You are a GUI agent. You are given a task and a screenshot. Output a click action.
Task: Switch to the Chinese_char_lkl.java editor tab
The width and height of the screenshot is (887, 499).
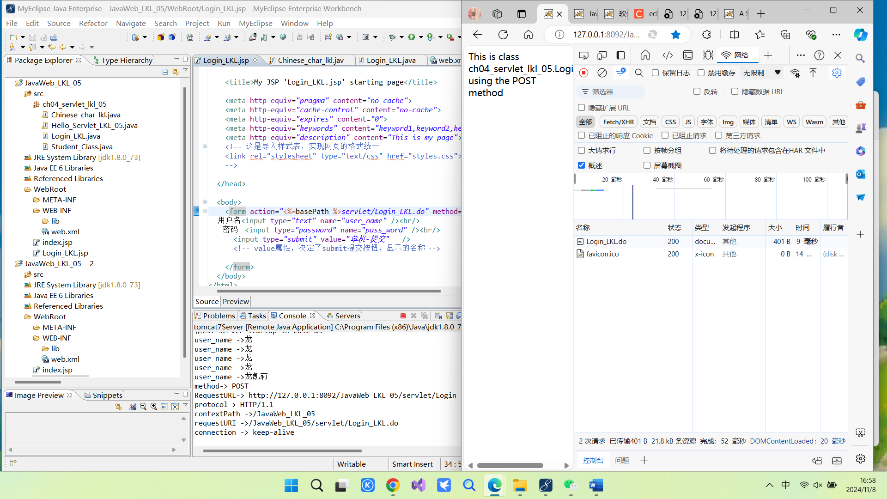click(310, 60)
